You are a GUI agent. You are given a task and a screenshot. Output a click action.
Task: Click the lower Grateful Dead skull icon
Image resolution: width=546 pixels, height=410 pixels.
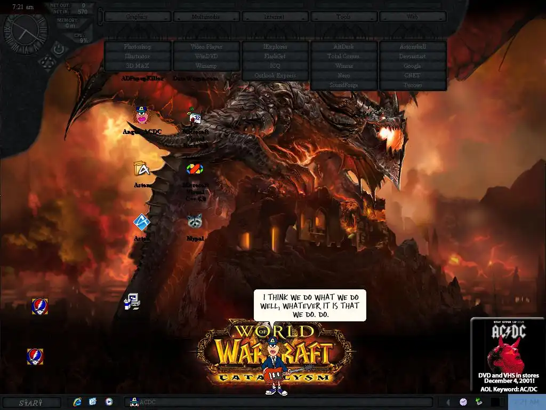35,357
